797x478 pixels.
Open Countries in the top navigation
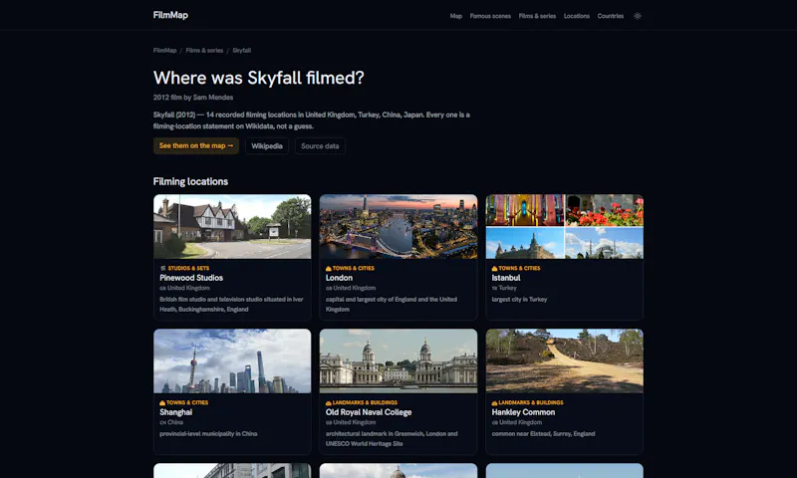[x=611, y=16]
